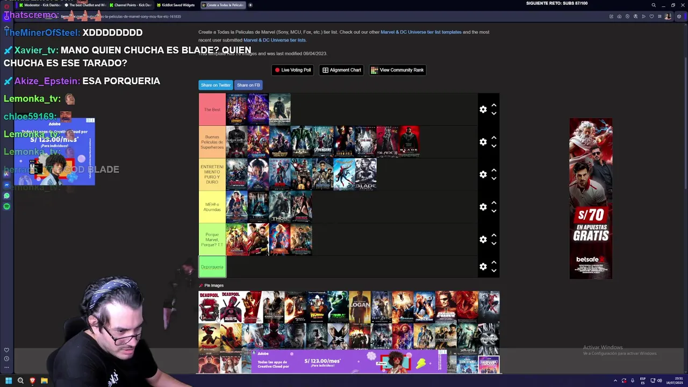The width and height of the screenshot is (688, 387).
Task: Select the Blade II poster in second tier
Action: [387, 142]
